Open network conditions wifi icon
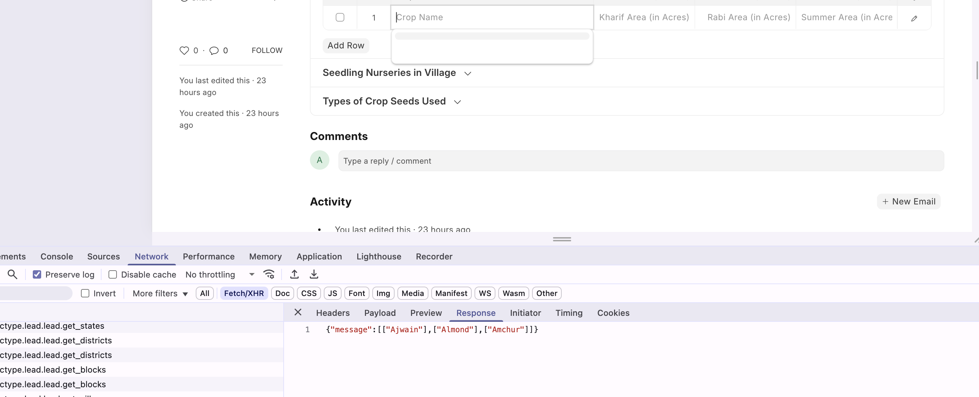979x397 pixels. (x=269, y=274)
